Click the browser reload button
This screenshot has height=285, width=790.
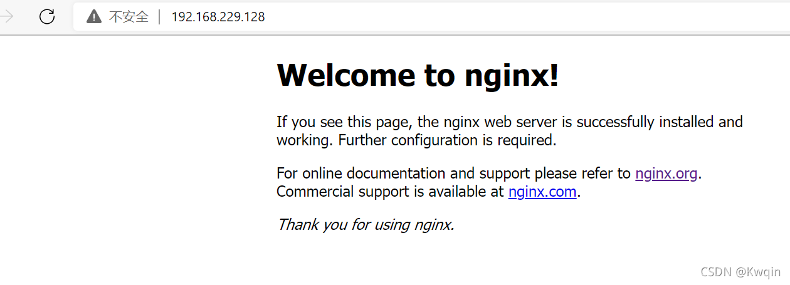47,17
